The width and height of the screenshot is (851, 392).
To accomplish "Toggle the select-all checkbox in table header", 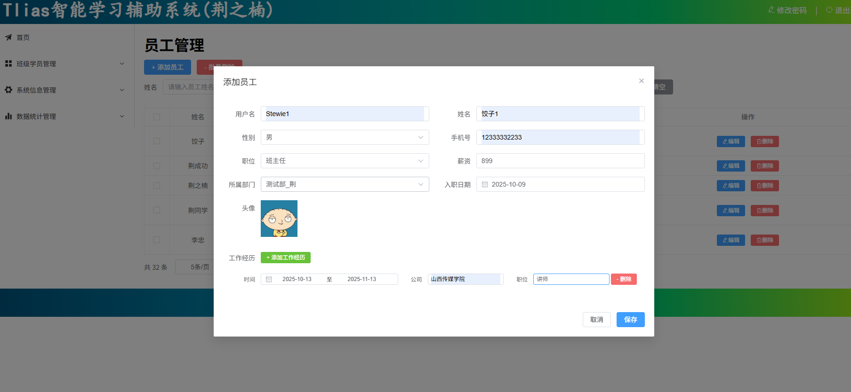I will pos(157,117).
